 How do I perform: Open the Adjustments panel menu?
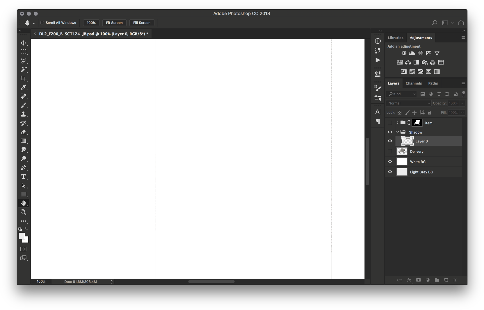tap(463, 38)
